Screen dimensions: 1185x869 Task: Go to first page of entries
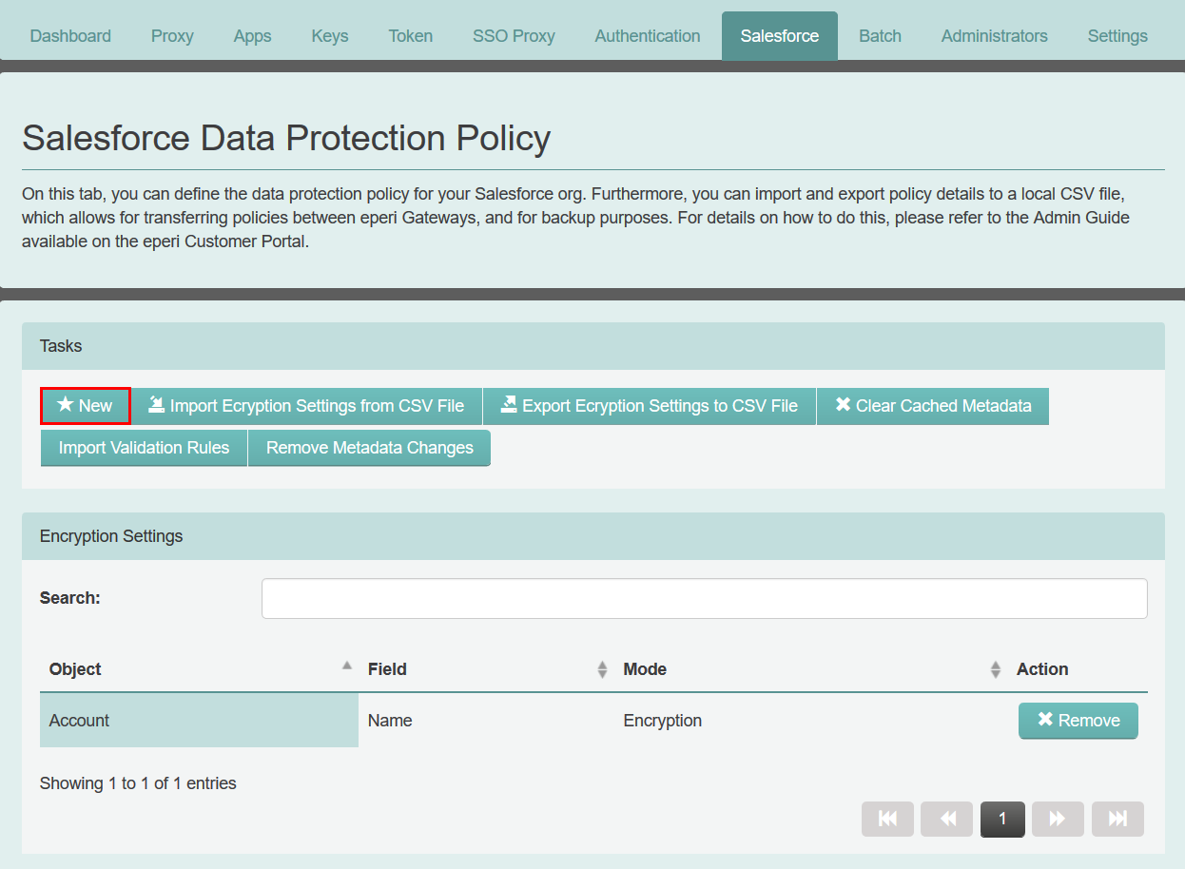pos(888,819)
